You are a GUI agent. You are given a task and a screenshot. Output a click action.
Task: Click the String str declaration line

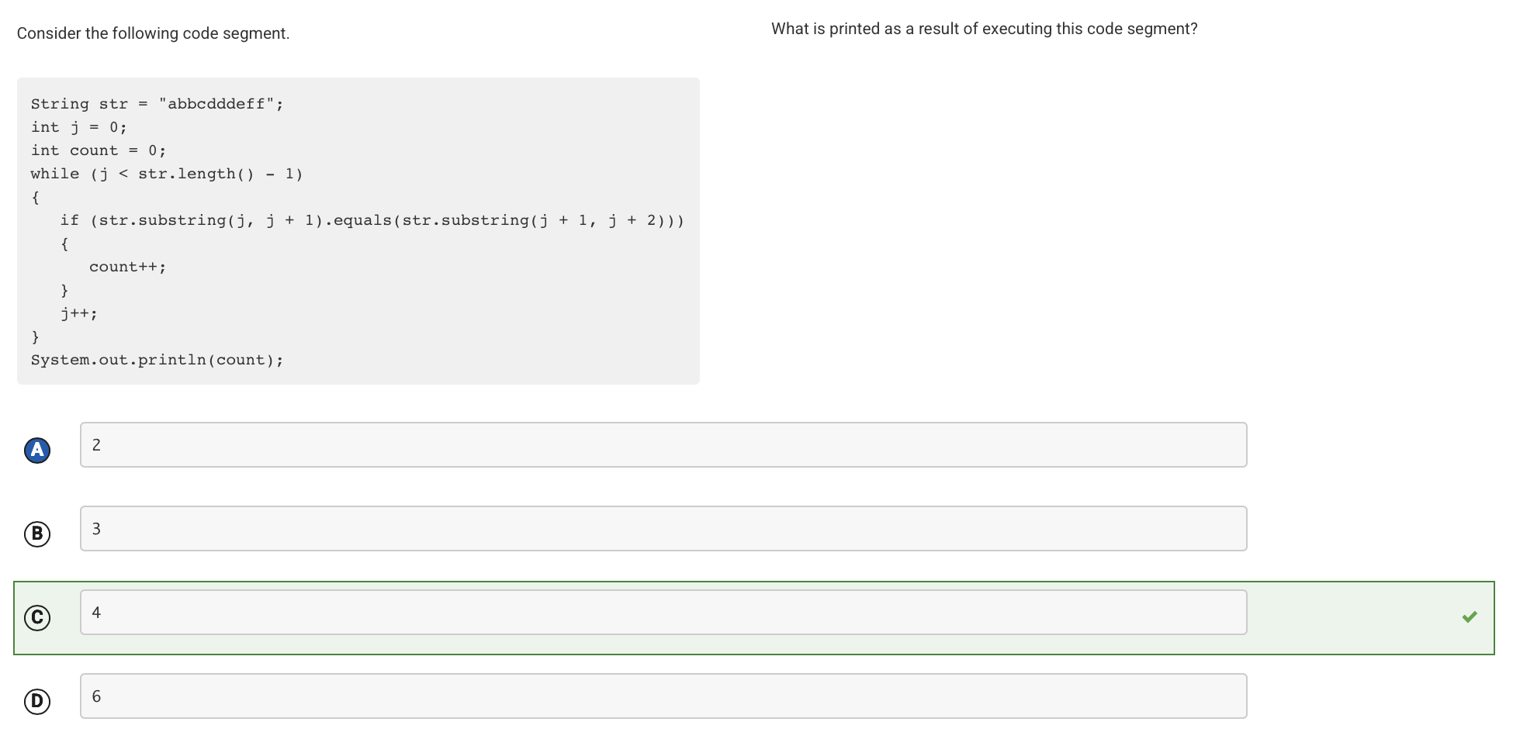pyautogui.click(x=157, y=102)
